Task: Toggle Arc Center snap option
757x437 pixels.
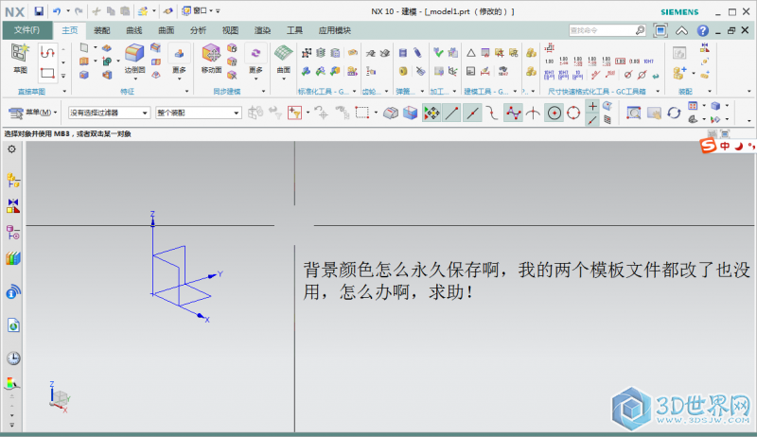Action: [x=555, y=113]
